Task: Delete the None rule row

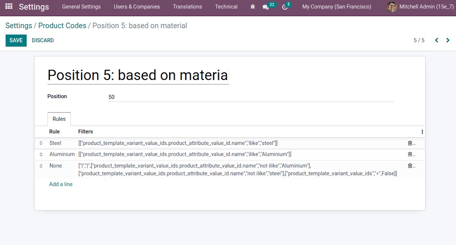Action: [x=410, y=166]
